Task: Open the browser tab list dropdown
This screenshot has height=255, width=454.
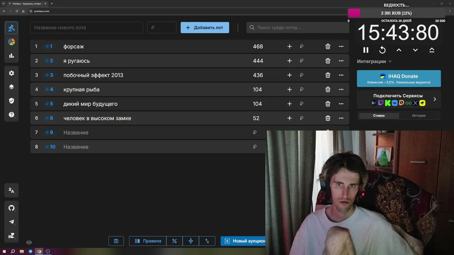Action: tap(4, 4)
